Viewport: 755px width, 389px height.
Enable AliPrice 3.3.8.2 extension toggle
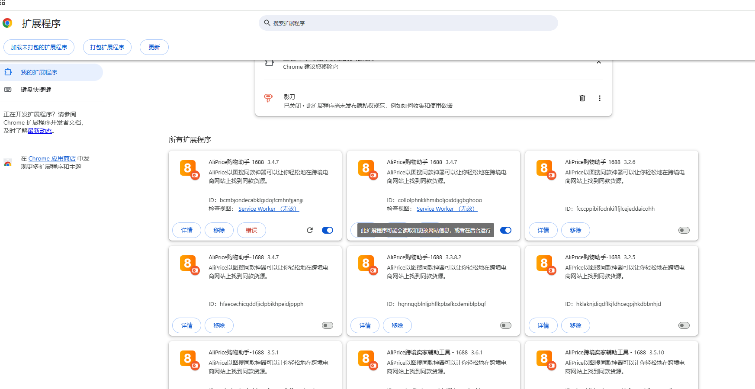pyautogui.click(x=505, y=325)
